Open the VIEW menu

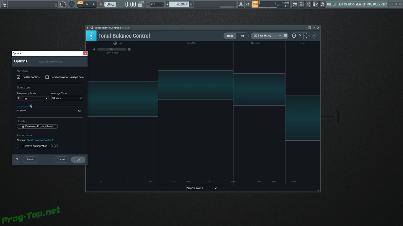(x=359, y=4)
